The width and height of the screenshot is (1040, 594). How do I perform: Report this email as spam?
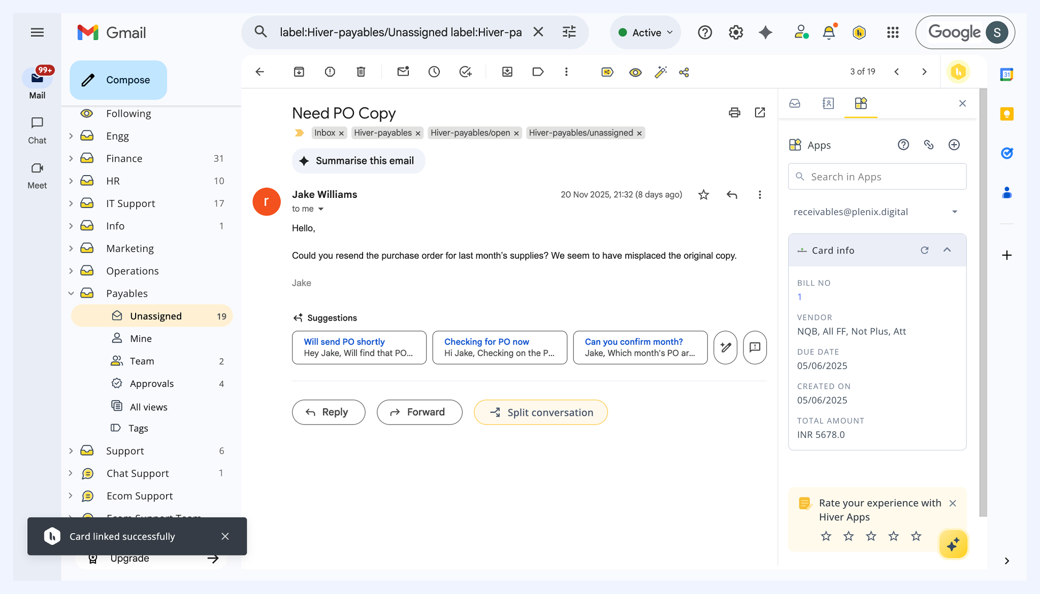tap(330, 72)
